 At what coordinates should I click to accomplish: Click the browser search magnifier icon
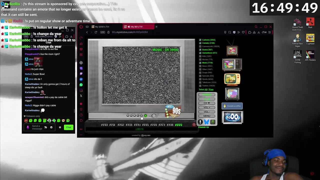pos(256,27)
